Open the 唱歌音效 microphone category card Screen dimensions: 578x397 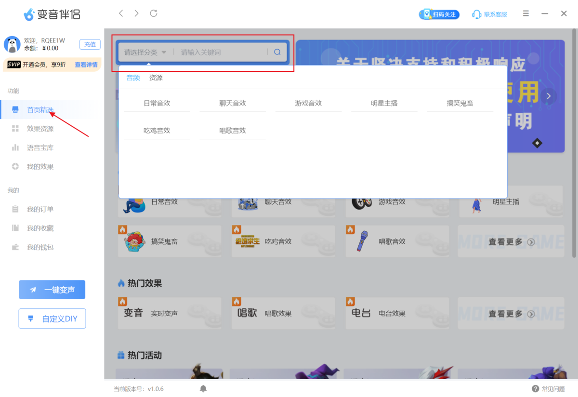(397, 241)
